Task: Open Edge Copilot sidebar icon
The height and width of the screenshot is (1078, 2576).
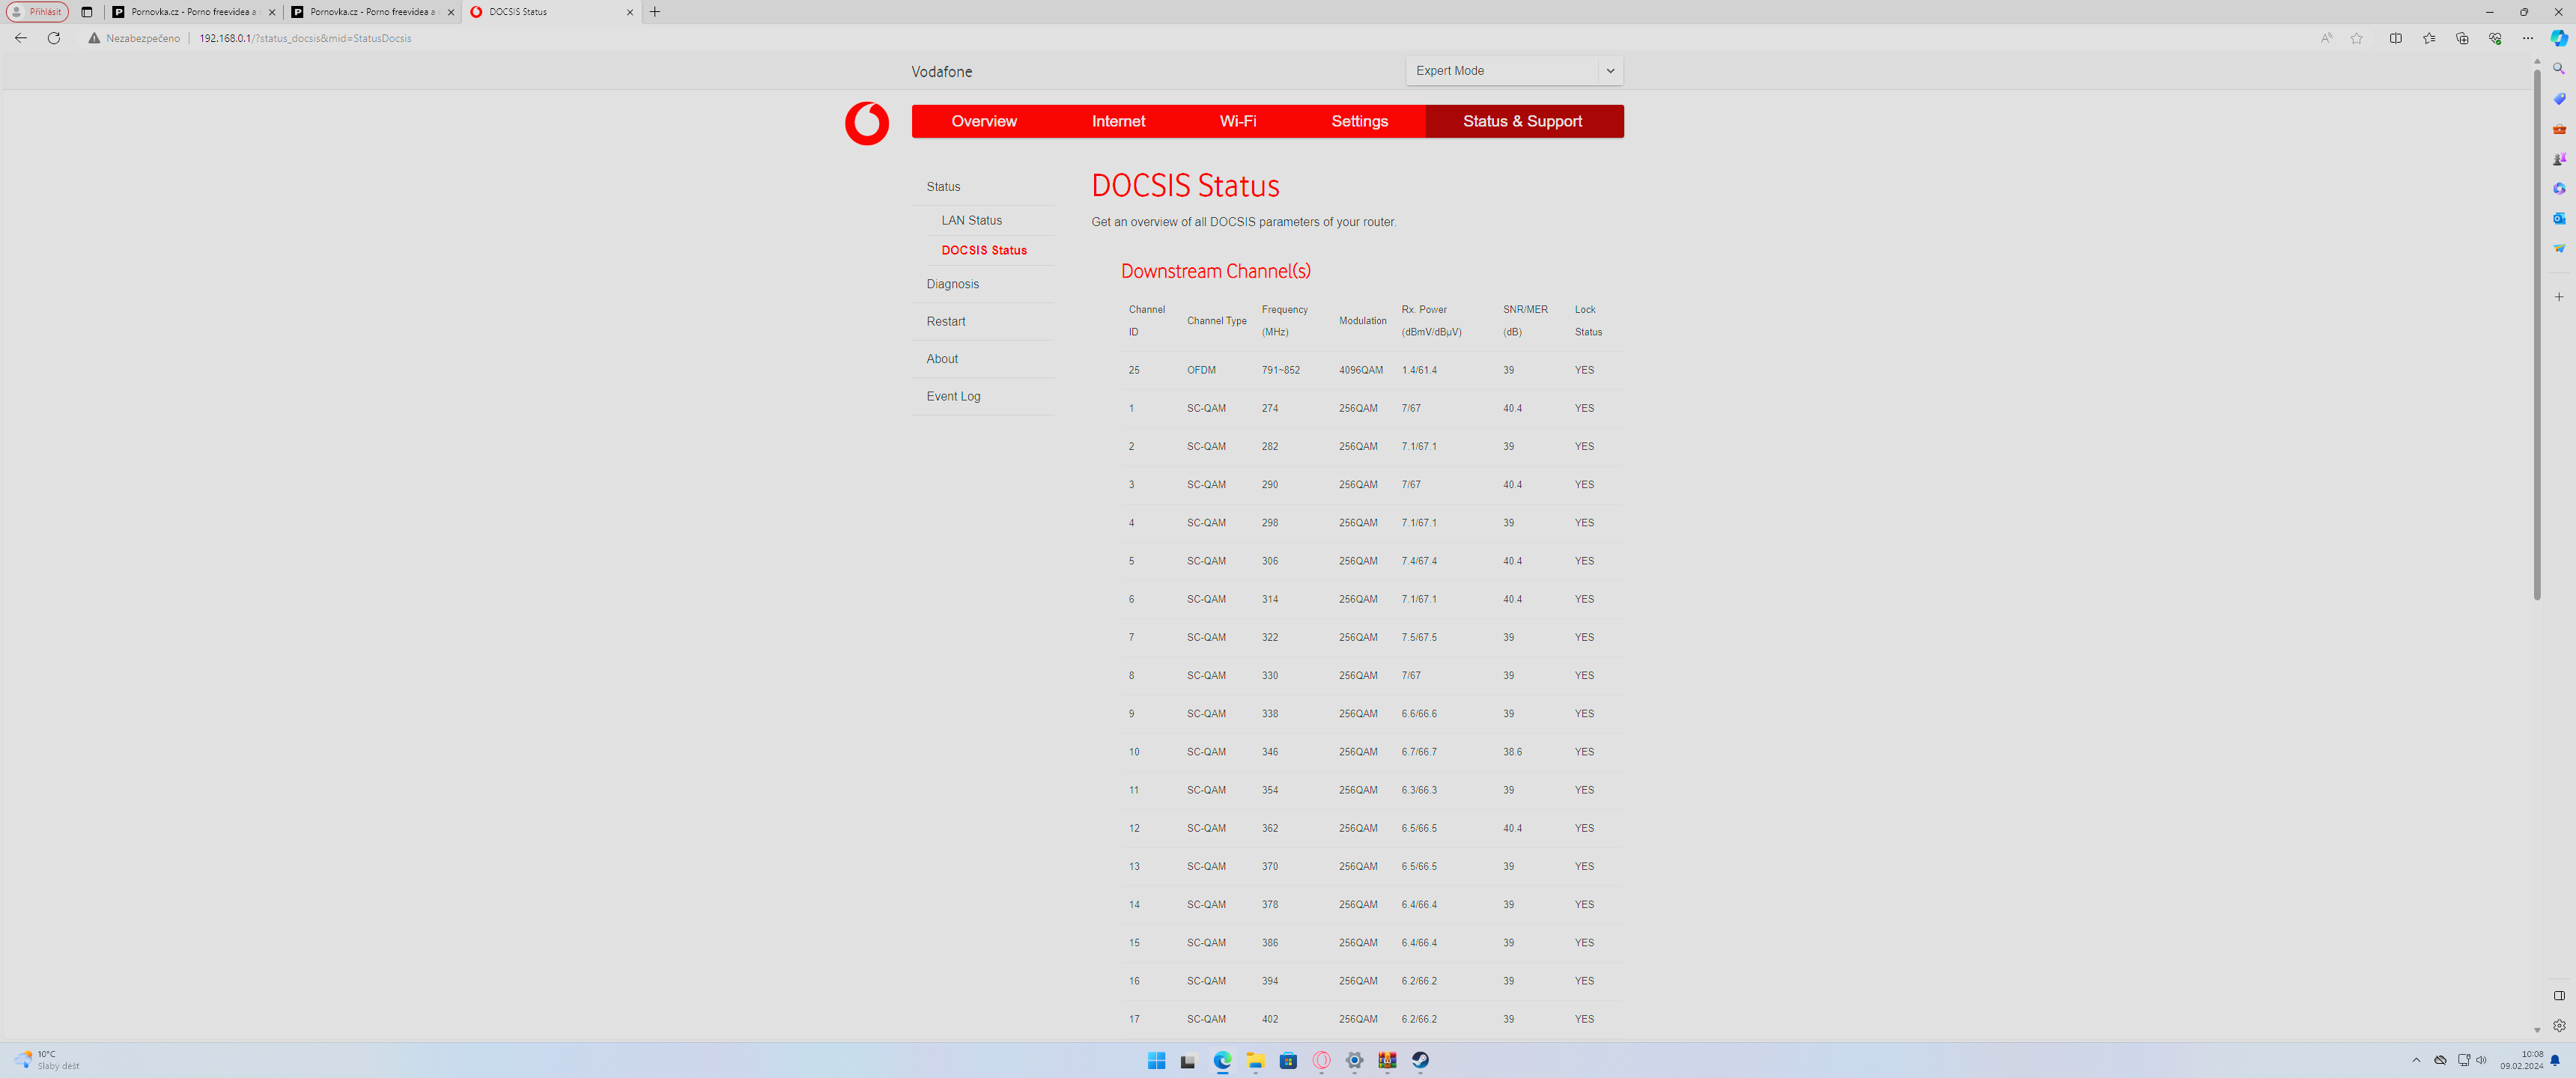Action: [2558, 38]
